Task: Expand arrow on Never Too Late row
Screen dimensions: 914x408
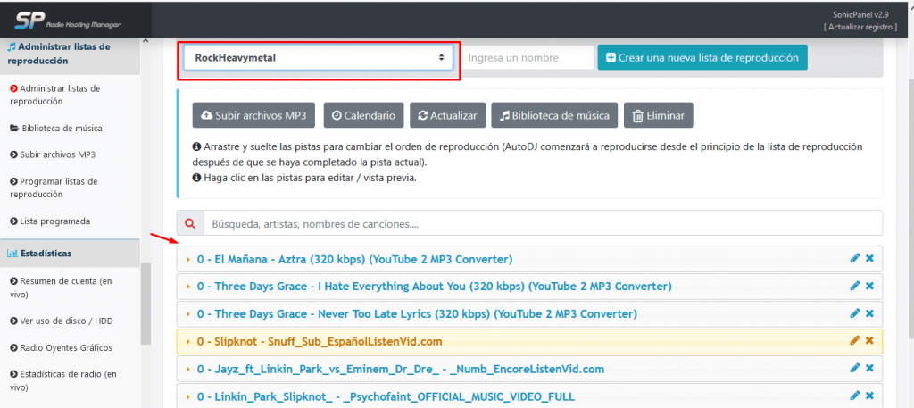Action: point(188,314)
